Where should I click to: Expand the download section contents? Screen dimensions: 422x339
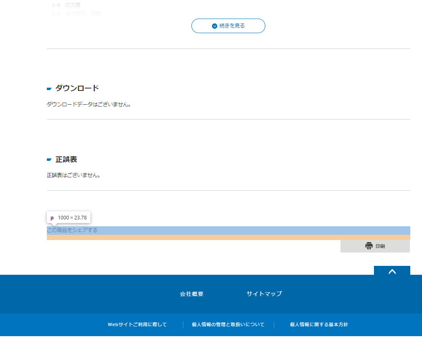pyautogui.click(x=77, y=88)
